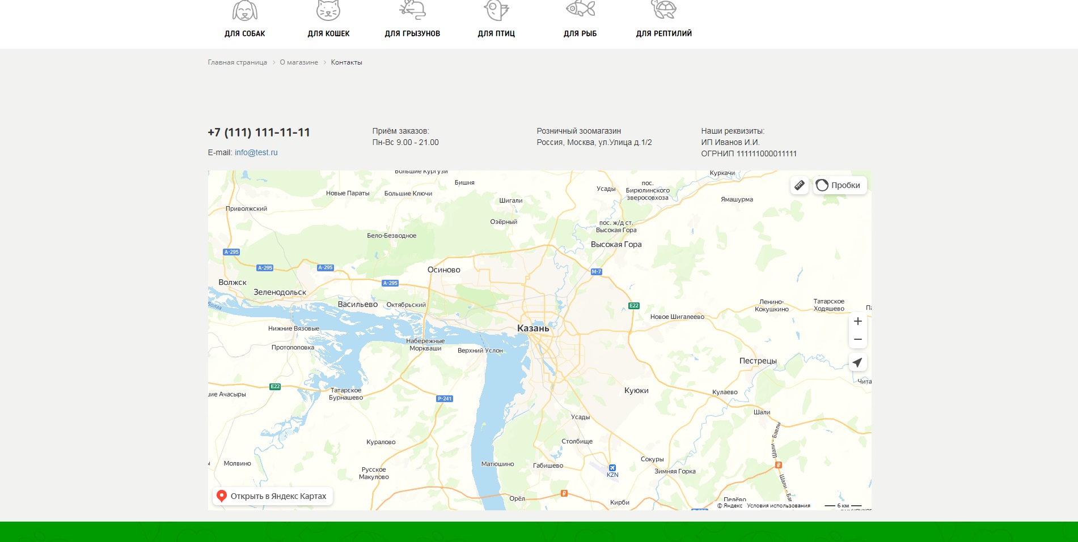
Task: Click the KZN airport marker on map
Action: pos(612,468)
